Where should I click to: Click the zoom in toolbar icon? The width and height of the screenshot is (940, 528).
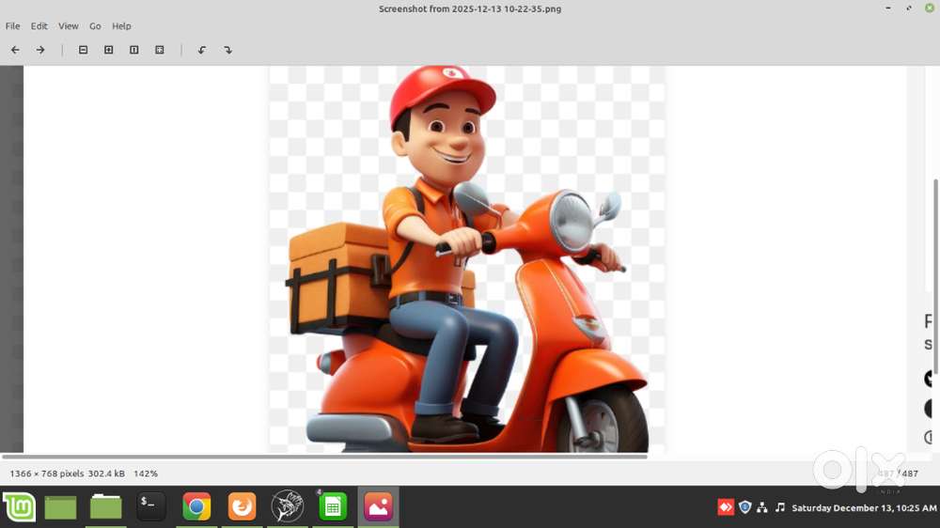click(108, 50)
